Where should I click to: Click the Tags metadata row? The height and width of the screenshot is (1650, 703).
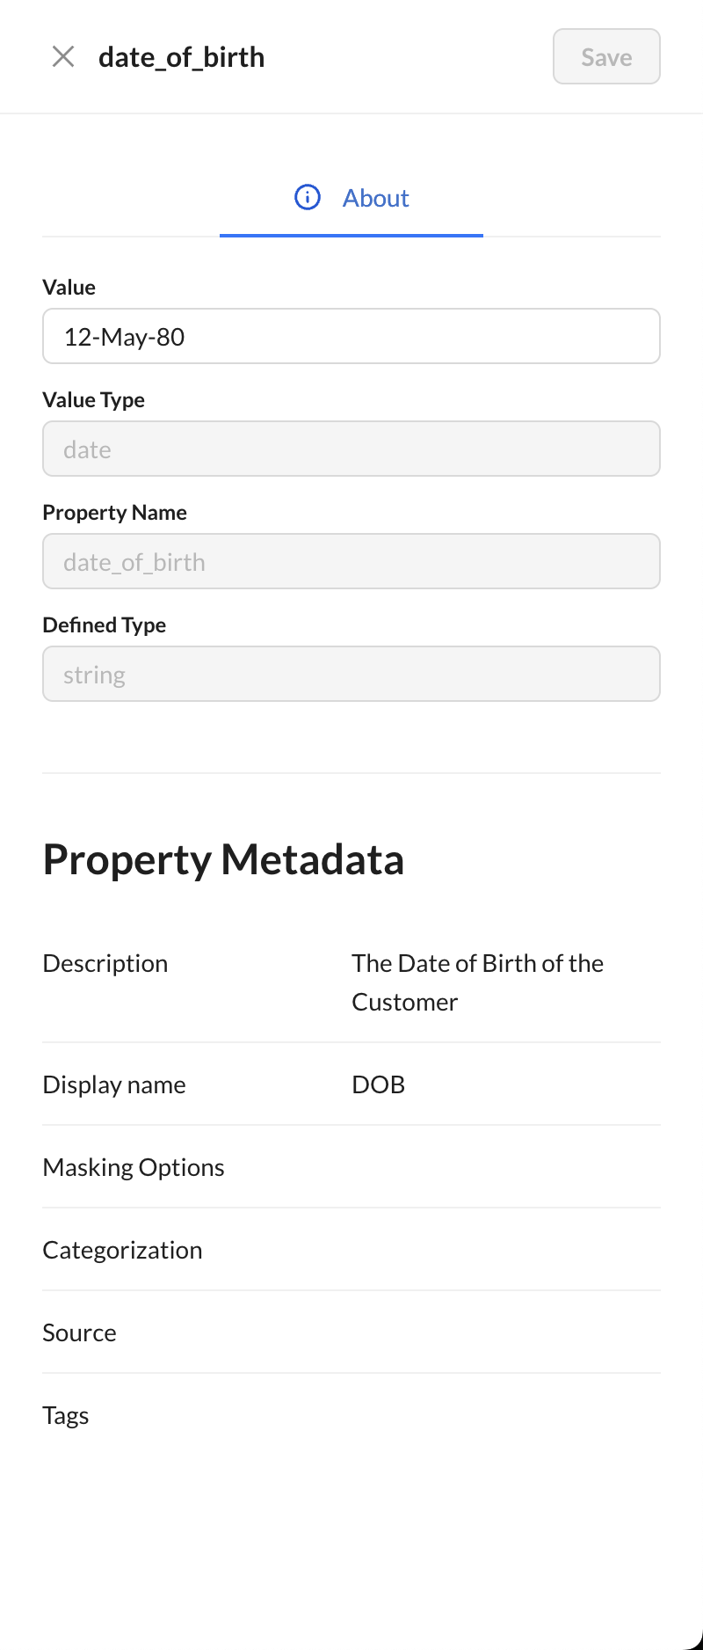point(66,1416)
